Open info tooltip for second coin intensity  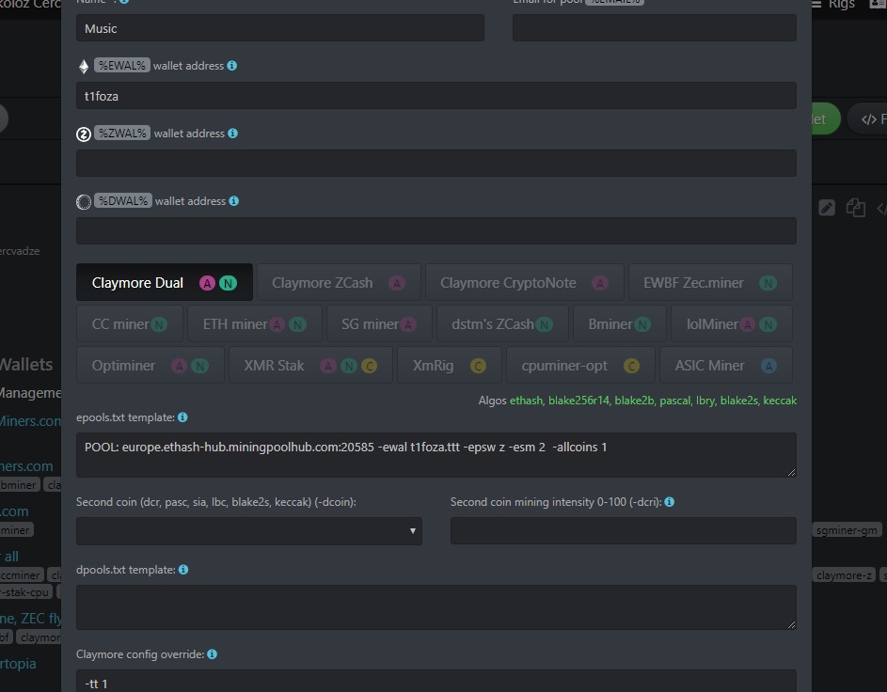(x=669, y=502)
